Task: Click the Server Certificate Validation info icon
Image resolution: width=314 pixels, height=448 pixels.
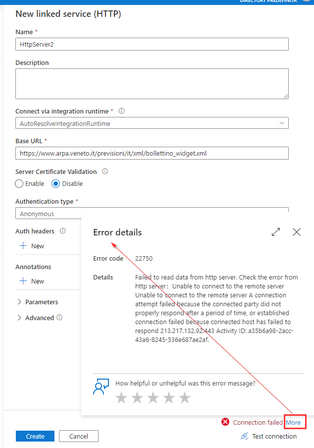Action: pos(105,171)
